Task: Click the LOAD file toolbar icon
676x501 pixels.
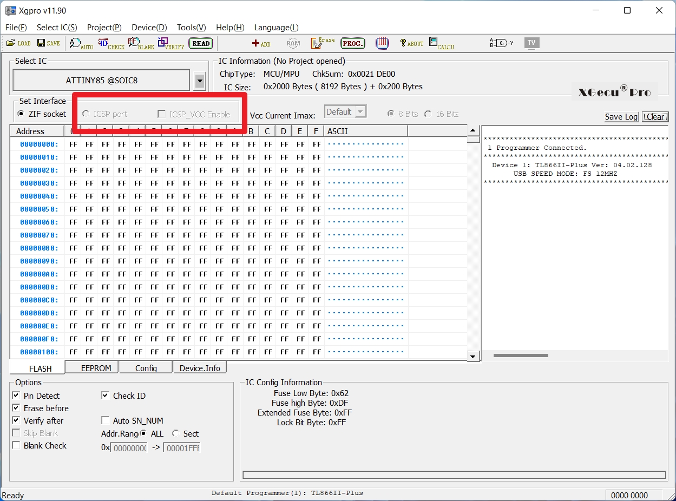Action: pos(18,43)
